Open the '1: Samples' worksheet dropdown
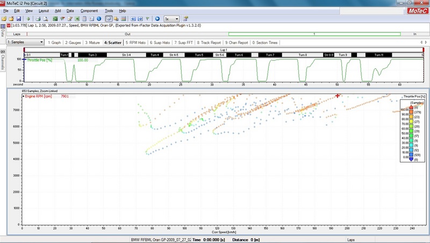Image resolution: width=430 pixels, height=243 pixels. click(x=25, y=42)
